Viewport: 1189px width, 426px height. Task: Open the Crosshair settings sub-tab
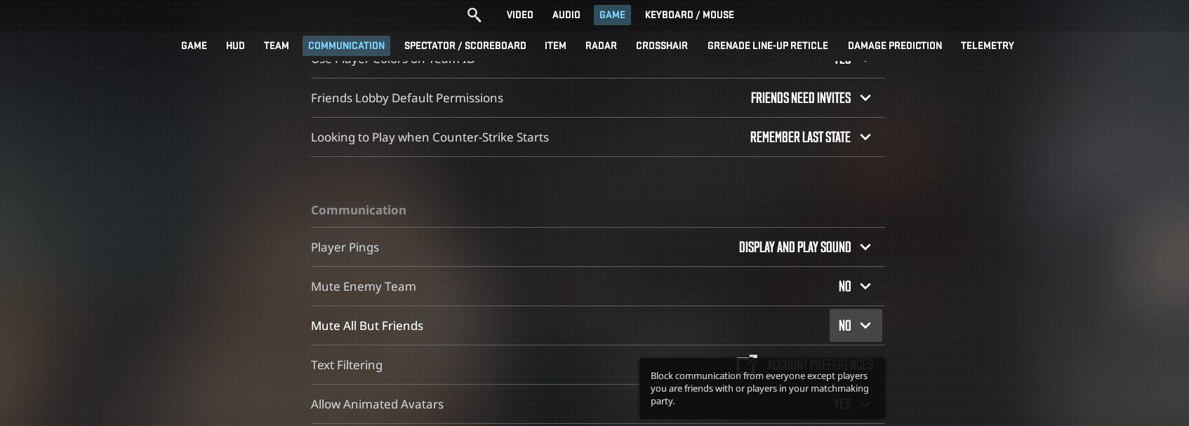[x=661, y=46]
